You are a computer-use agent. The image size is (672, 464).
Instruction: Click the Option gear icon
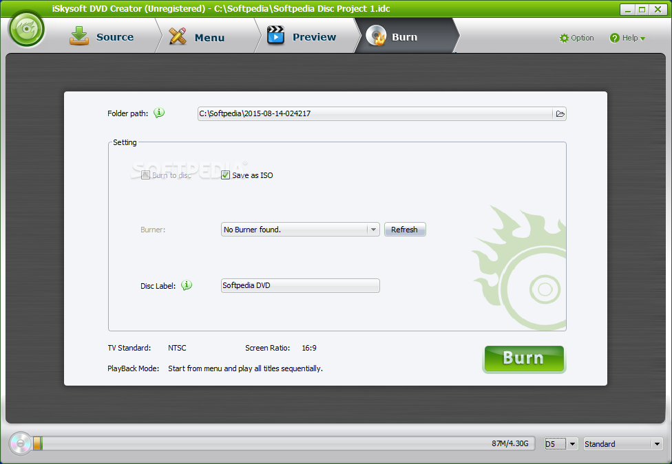pyautogui.click(x=564, y=38)
